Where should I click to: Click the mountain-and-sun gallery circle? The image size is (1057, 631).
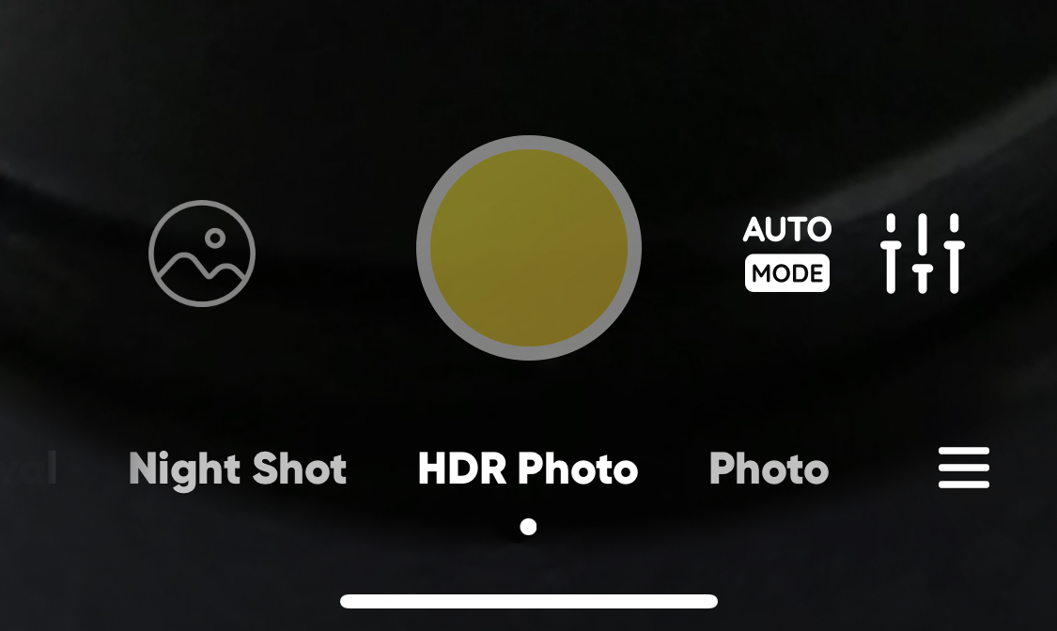202,254
